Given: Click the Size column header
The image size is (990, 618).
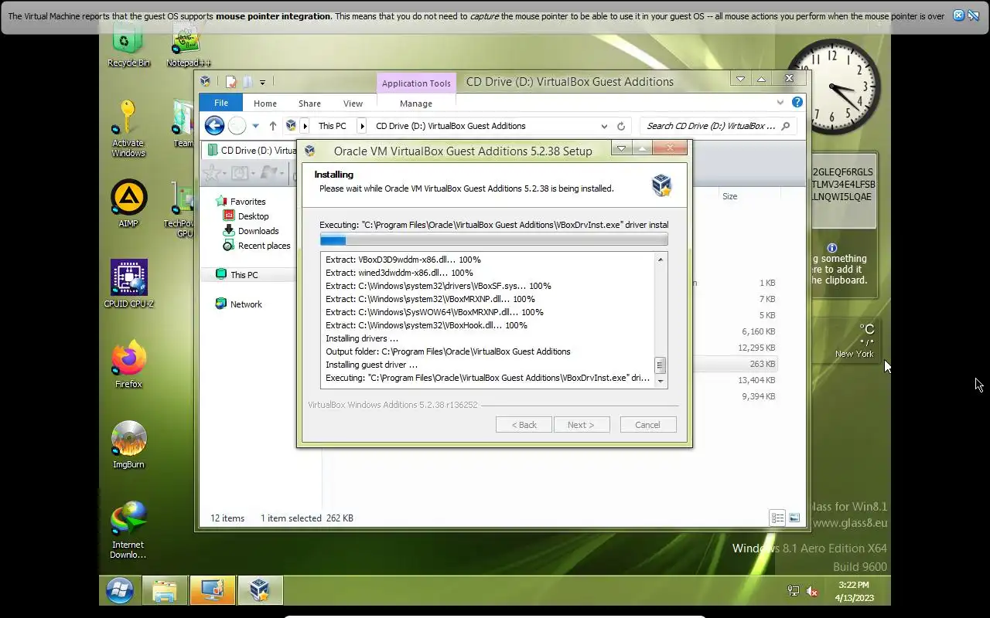Looking at the screenshot, I should coord(729,196).
